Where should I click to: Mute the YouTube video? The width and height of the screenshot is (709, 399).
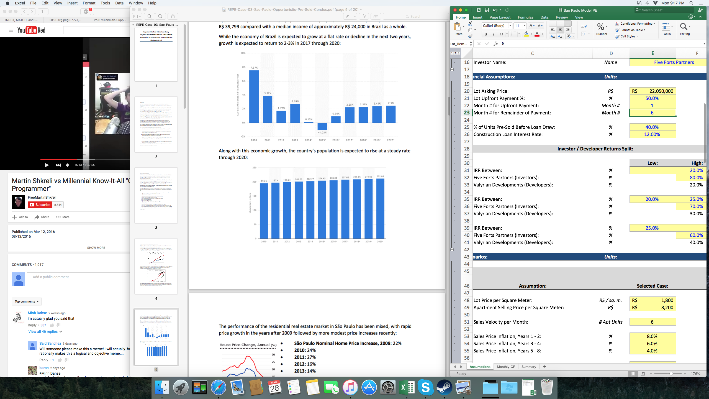pyautogui.click(x=67, y=165)
